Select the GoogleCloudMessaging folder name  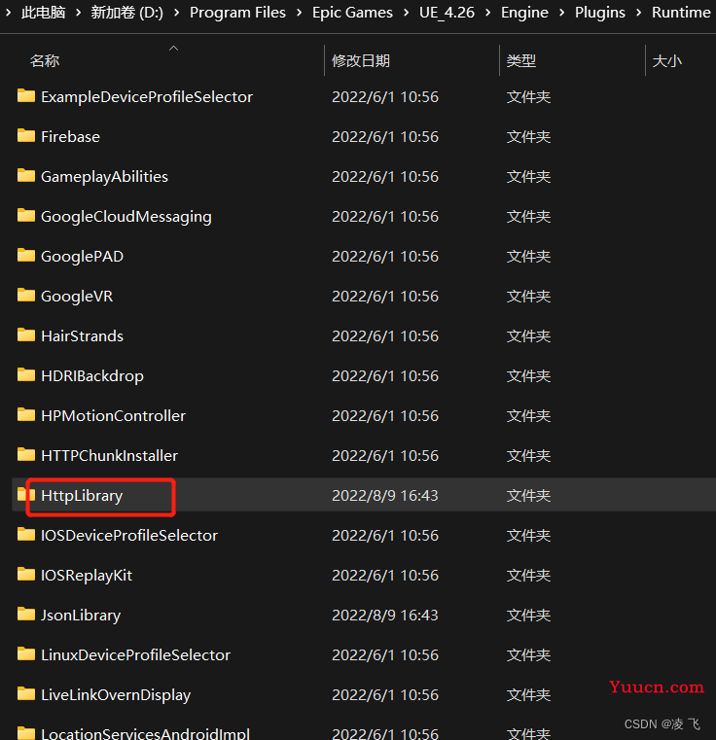(x=126, y=217)
